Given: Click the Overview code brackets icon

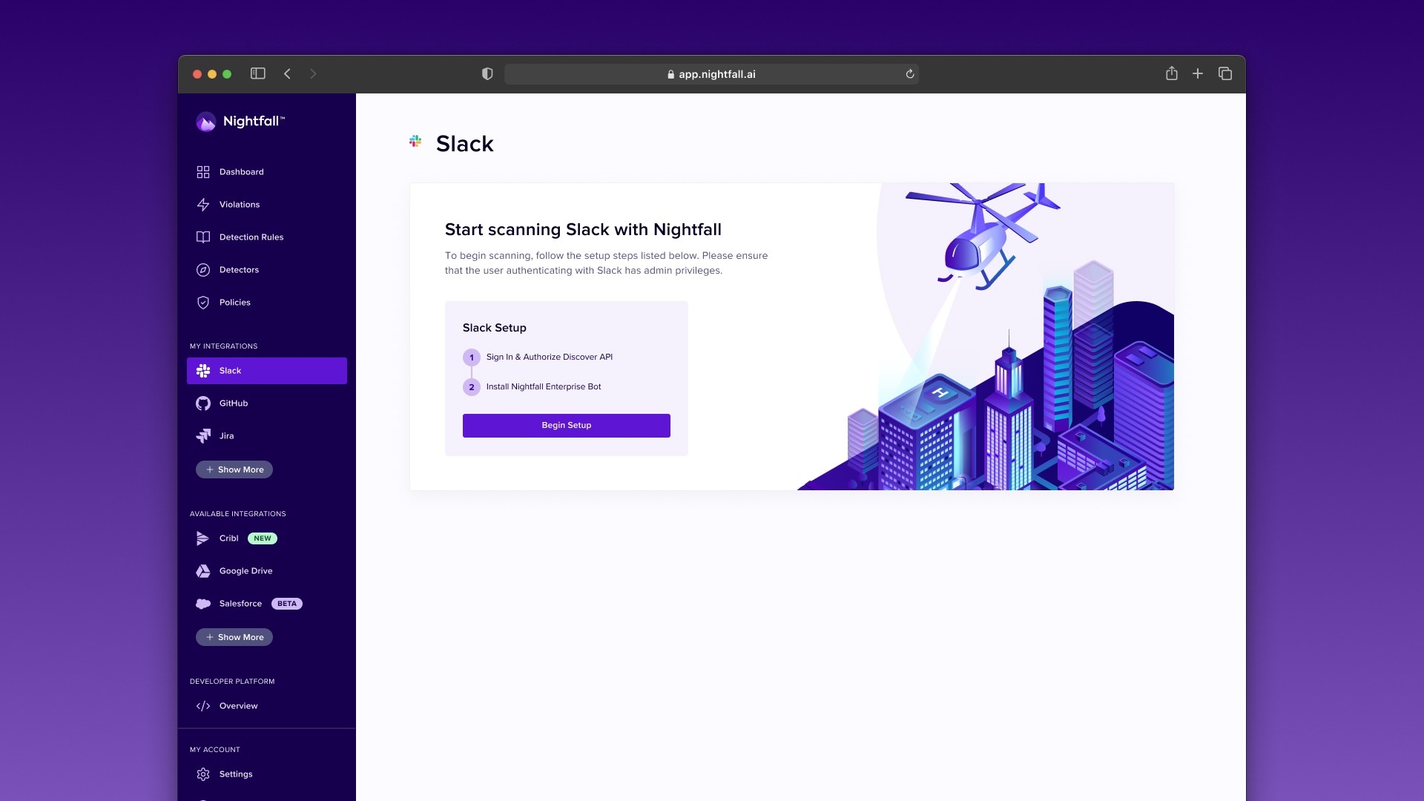Looking at the screenshot, I should [x=203, y=706].
